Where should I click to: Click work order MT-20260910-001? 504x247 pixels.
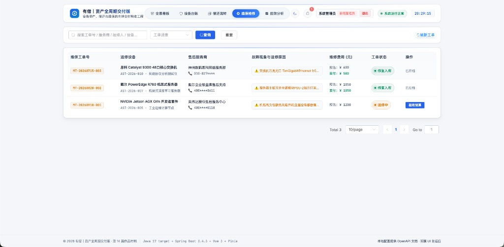coord(87,105)
